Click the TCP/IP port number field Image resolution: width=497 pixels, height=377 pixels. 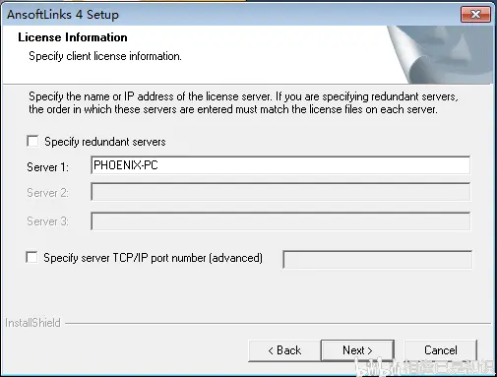377,259
